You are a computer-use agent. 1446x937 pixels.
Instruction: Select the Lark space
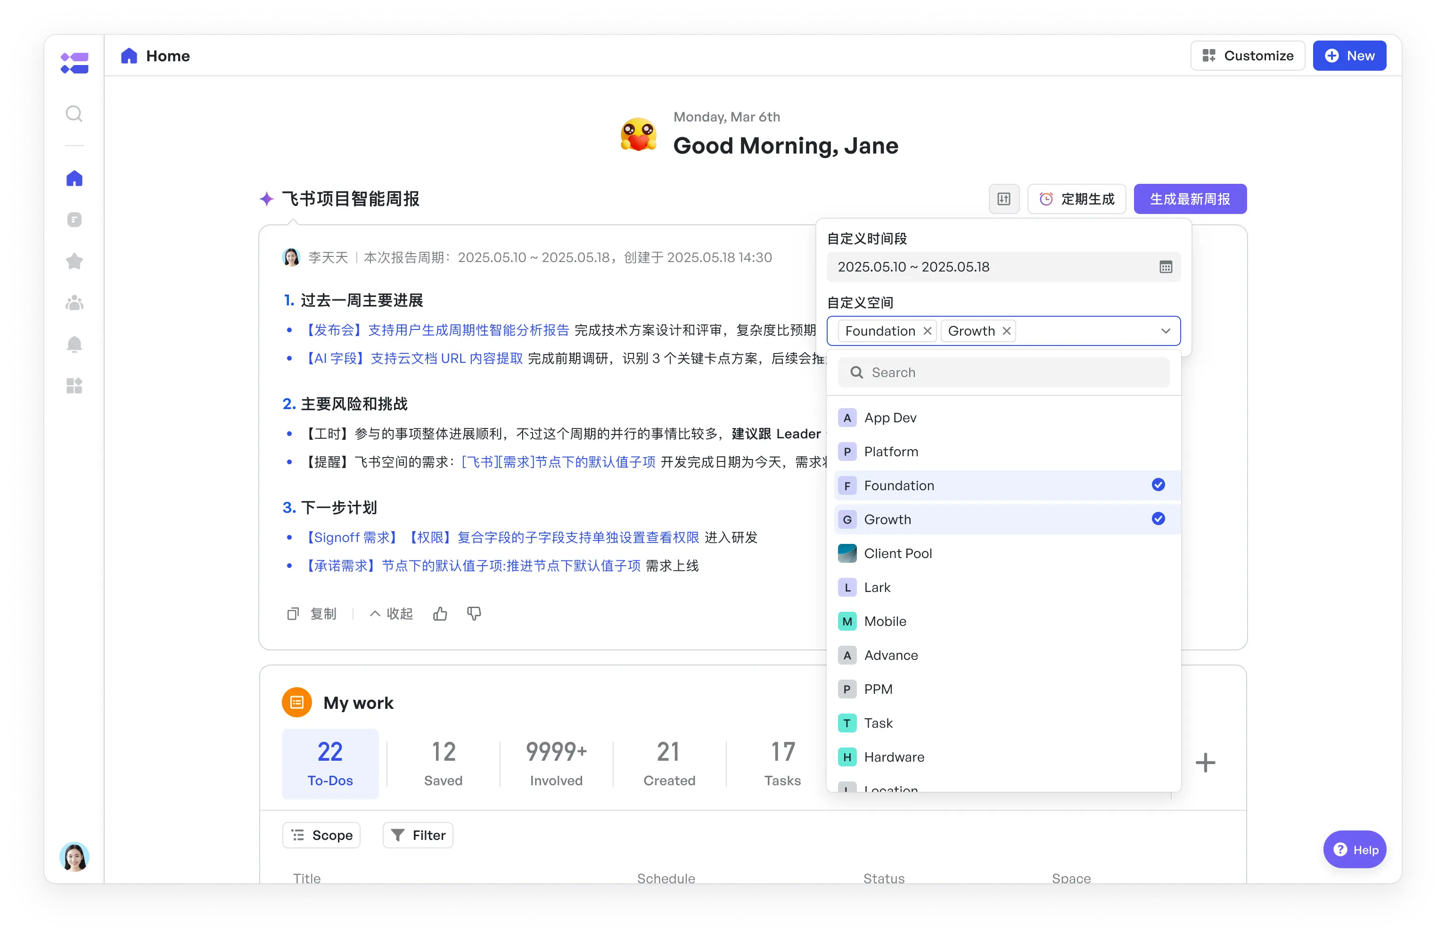click(x=1007, y=588)
